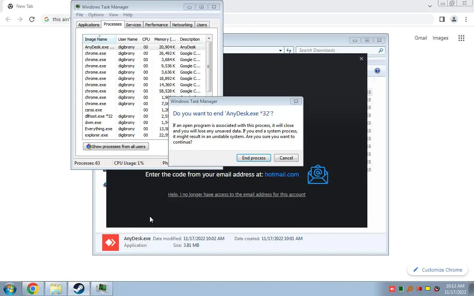Open Chrome tab search chevron

[x=430, y=6]
